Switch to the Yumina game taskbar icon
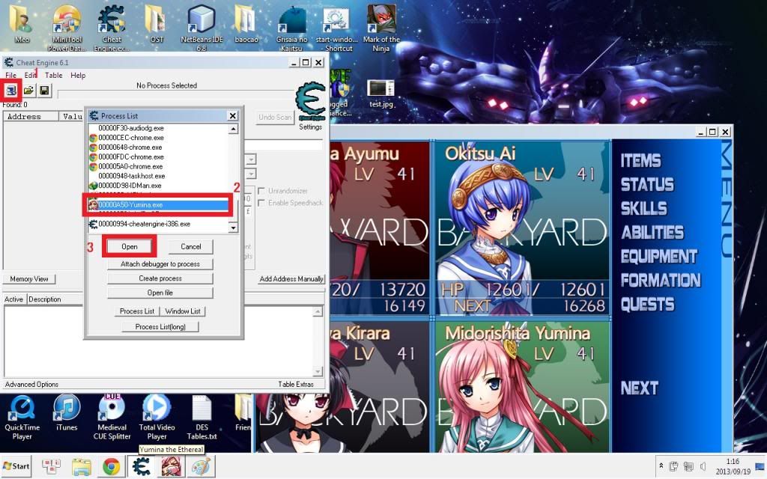Screen dimensions: 767x479 point(172,467)
